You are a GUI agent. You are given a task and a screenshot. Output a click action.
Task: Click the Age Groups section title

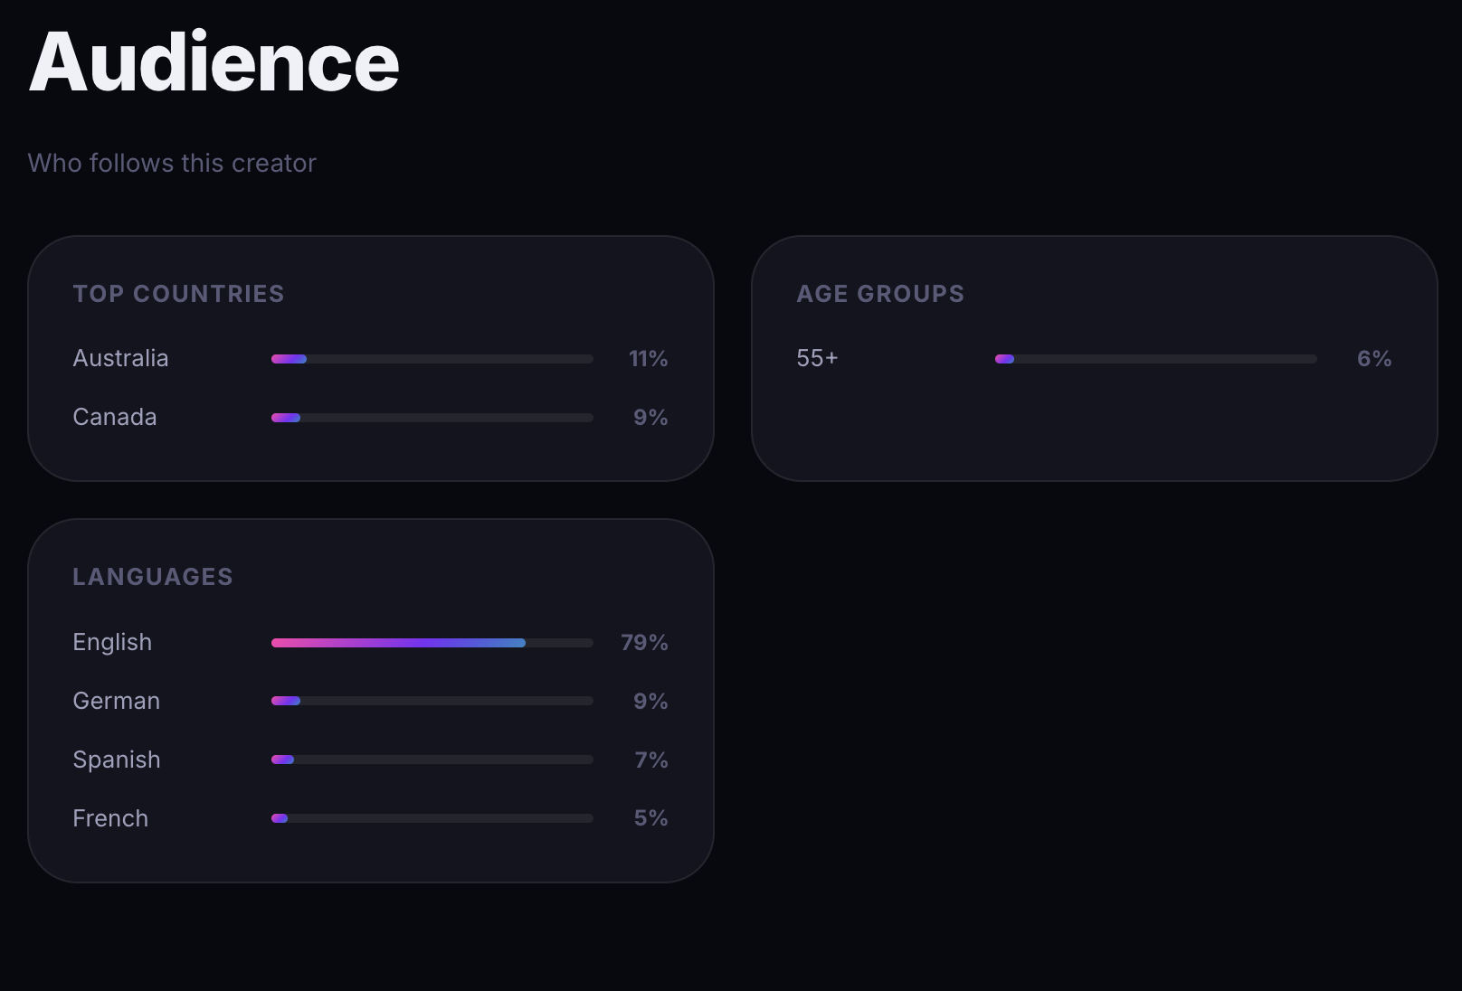pos(880,294)
